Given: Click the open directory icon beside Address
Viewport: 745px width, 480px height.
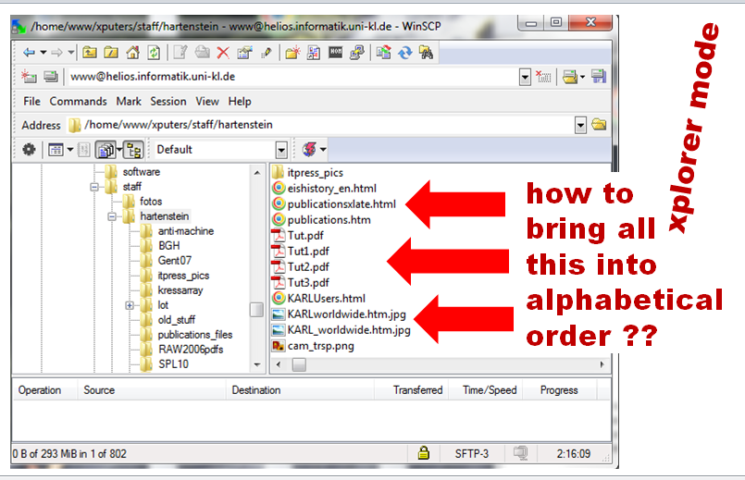Looking at the screenshot, I should tap(599, 125).
